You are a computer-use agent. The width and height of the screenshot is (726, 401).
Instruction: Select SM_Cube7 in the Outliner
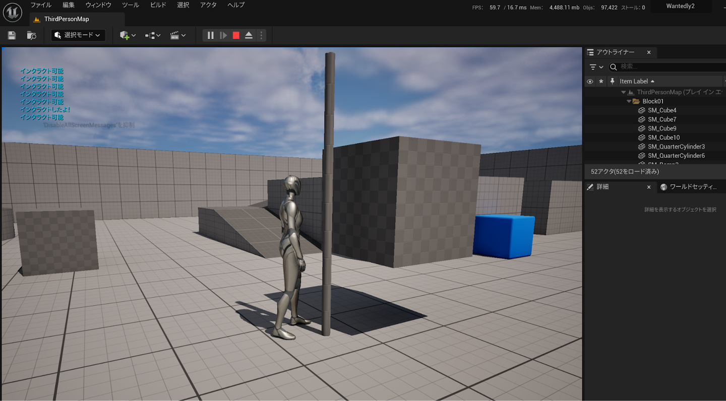(x=662, y=119)
